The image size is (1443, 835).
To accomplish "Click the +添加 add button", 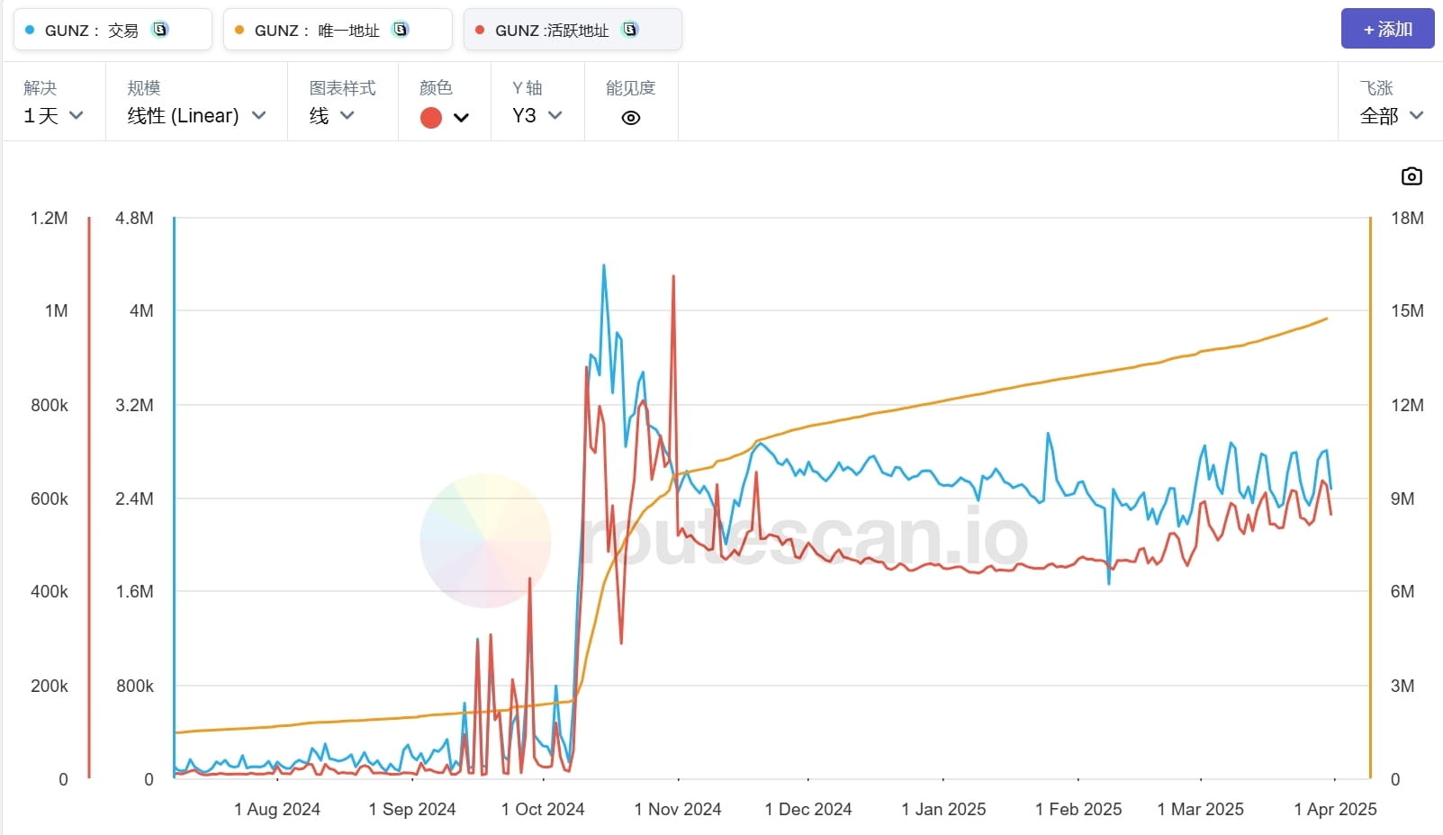I will pyautogui.click(x=1387, y=29).
